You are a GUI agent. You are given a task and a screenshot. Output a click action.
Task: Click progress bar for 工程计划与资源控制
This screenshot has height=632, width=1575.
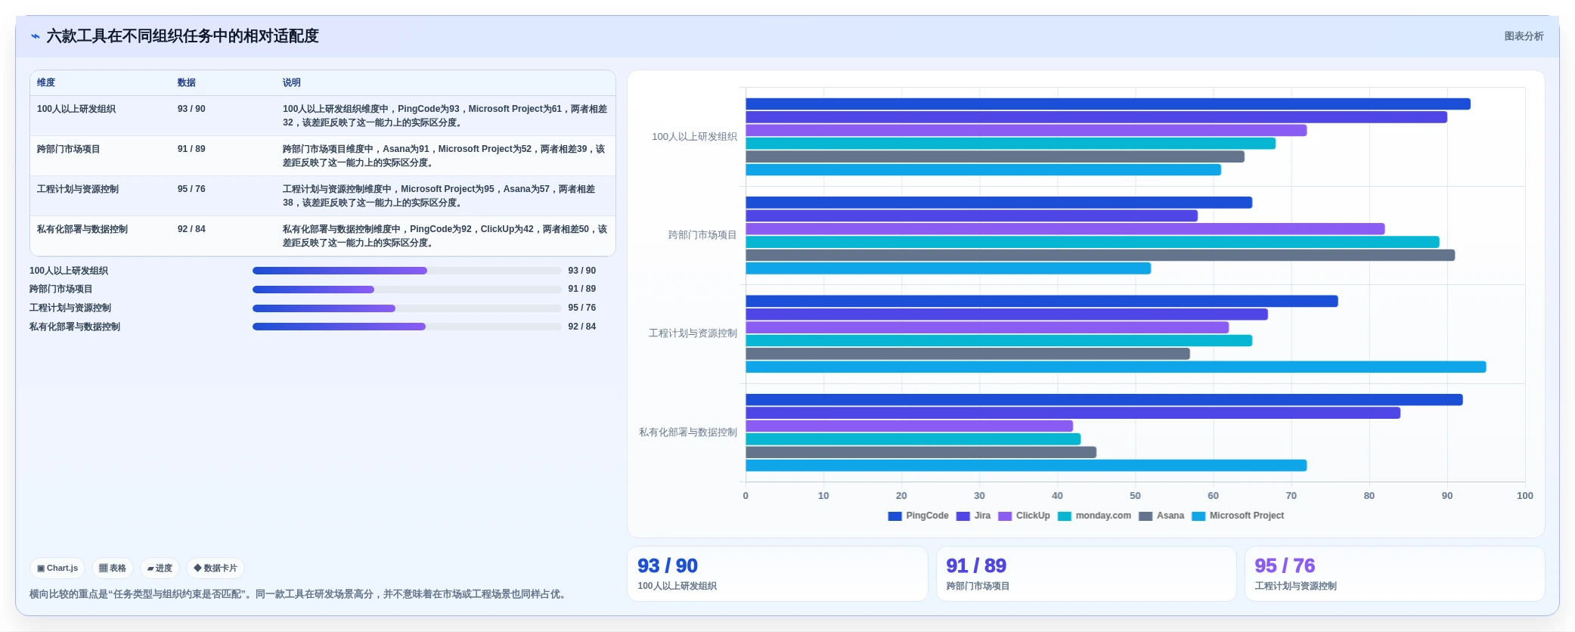pos(407,308)
